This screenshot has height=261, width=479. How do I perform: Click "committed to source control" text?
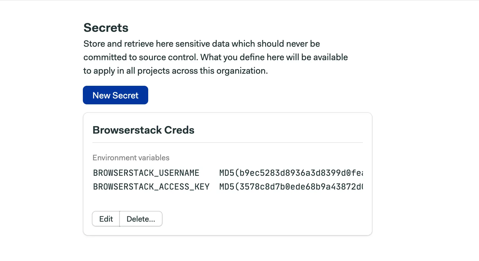tap(140, 57)
